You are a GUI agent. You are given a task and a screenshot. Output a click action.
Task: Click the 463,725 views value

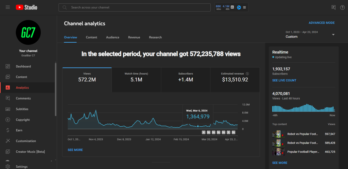tap(330, 152)
